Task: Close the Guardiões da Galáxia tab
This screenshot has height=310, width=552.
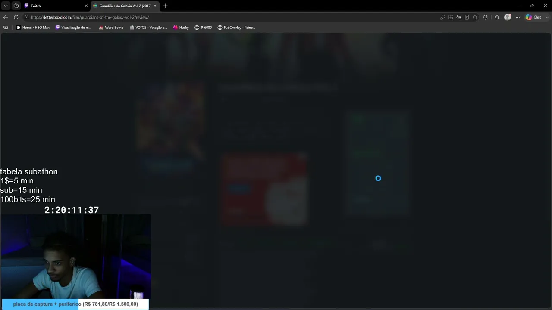Action: (x=155, y=6)
